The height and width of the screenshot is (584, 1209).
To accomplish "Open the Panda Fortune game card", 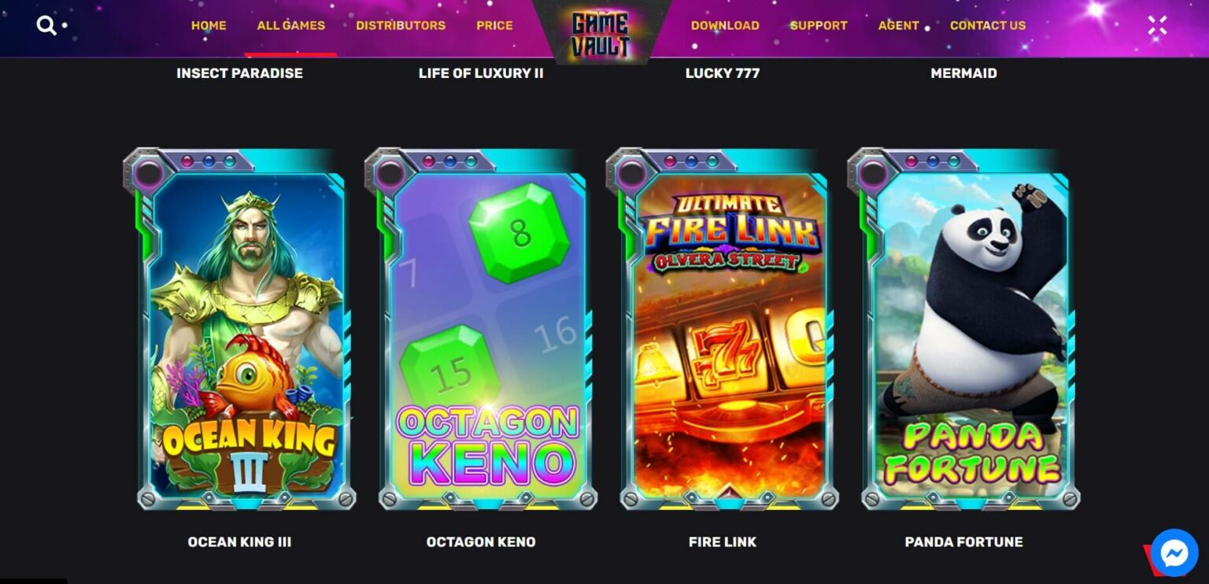I will [964, 329].
